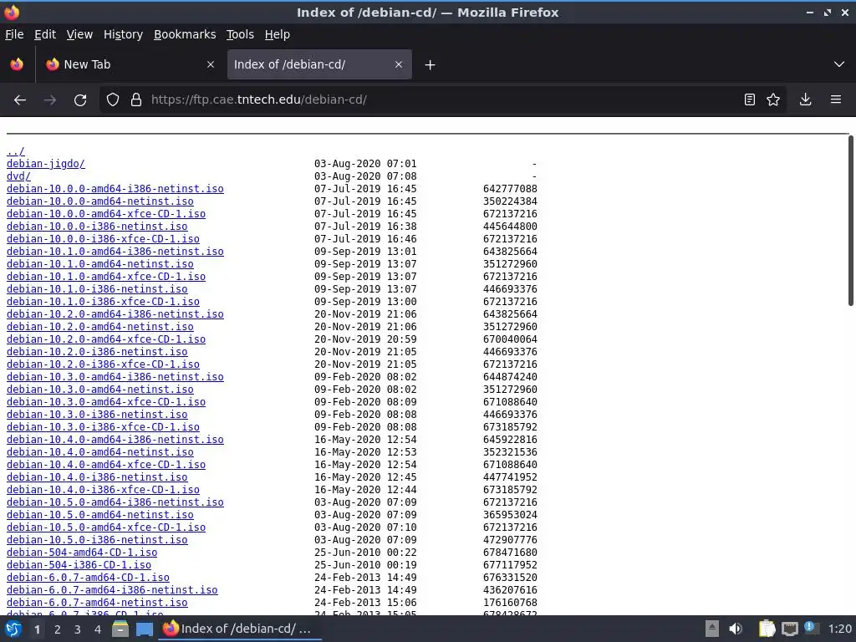Download debian-10.0.0-amd64-netinst.iso
Screen dimensions: 856x642
click(100, 201)
